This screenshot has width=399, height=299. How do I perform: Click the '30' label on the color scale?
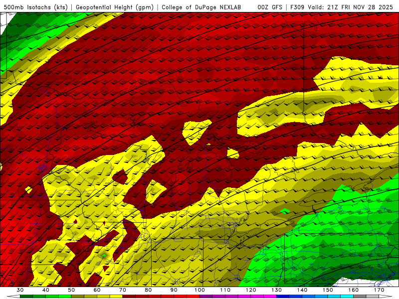click(20, 290)
